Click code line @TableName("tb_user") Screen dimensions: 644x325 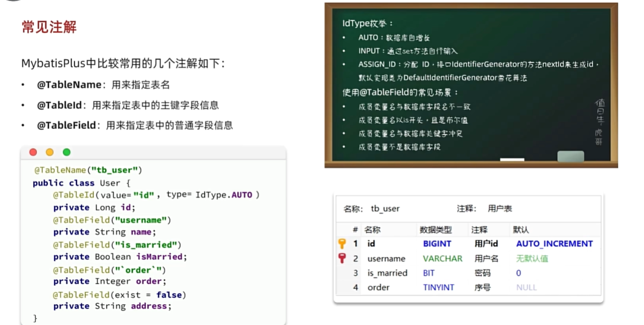[x=88, y=170]
